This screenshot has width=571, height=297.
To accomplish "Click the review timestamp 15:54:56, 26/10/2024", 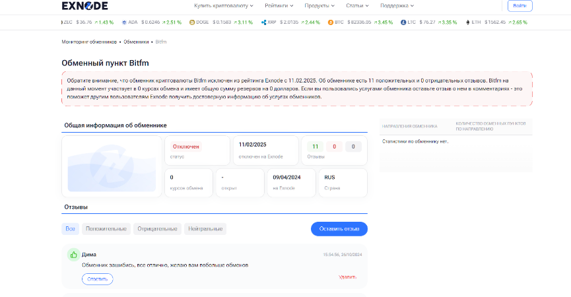I will click(x=343, y=255).
